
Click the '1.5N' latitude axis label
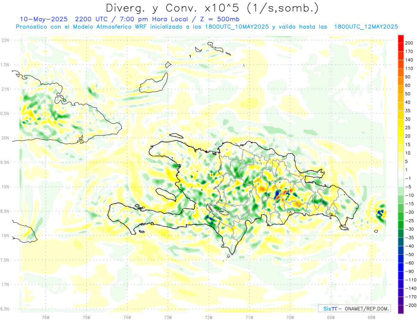(5, 65)
